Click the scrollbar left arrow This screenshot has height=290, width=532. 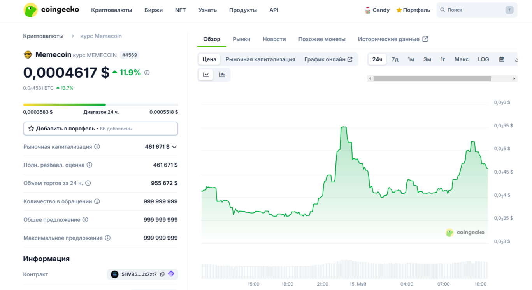pos(370,78)
